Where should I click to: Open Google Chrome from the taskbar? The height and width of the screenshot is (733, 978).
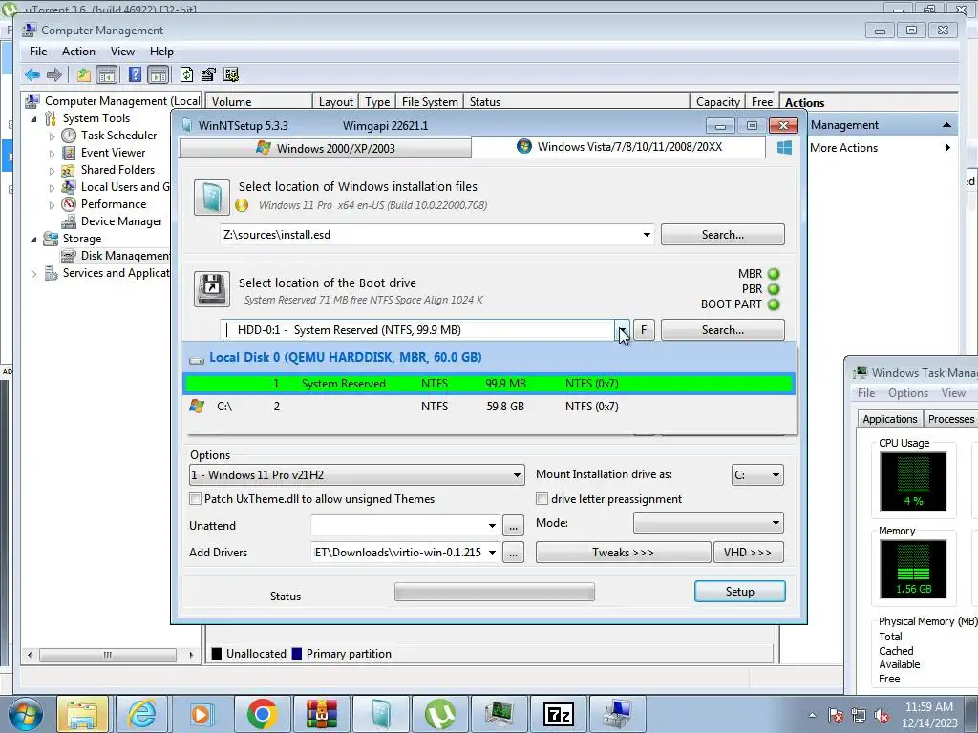pyautogui.click(x=262, y=714)
